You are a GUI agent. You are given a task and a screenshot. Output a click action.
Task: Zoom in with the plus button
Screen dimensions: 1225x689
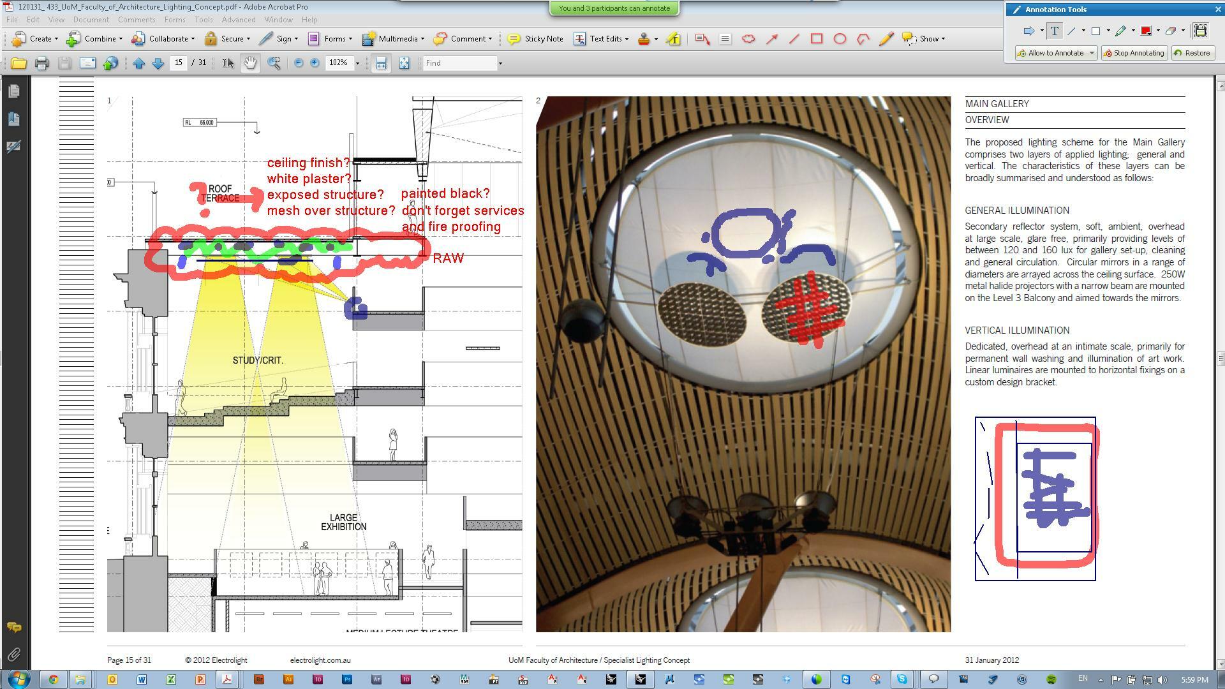[x=315, y=63]
